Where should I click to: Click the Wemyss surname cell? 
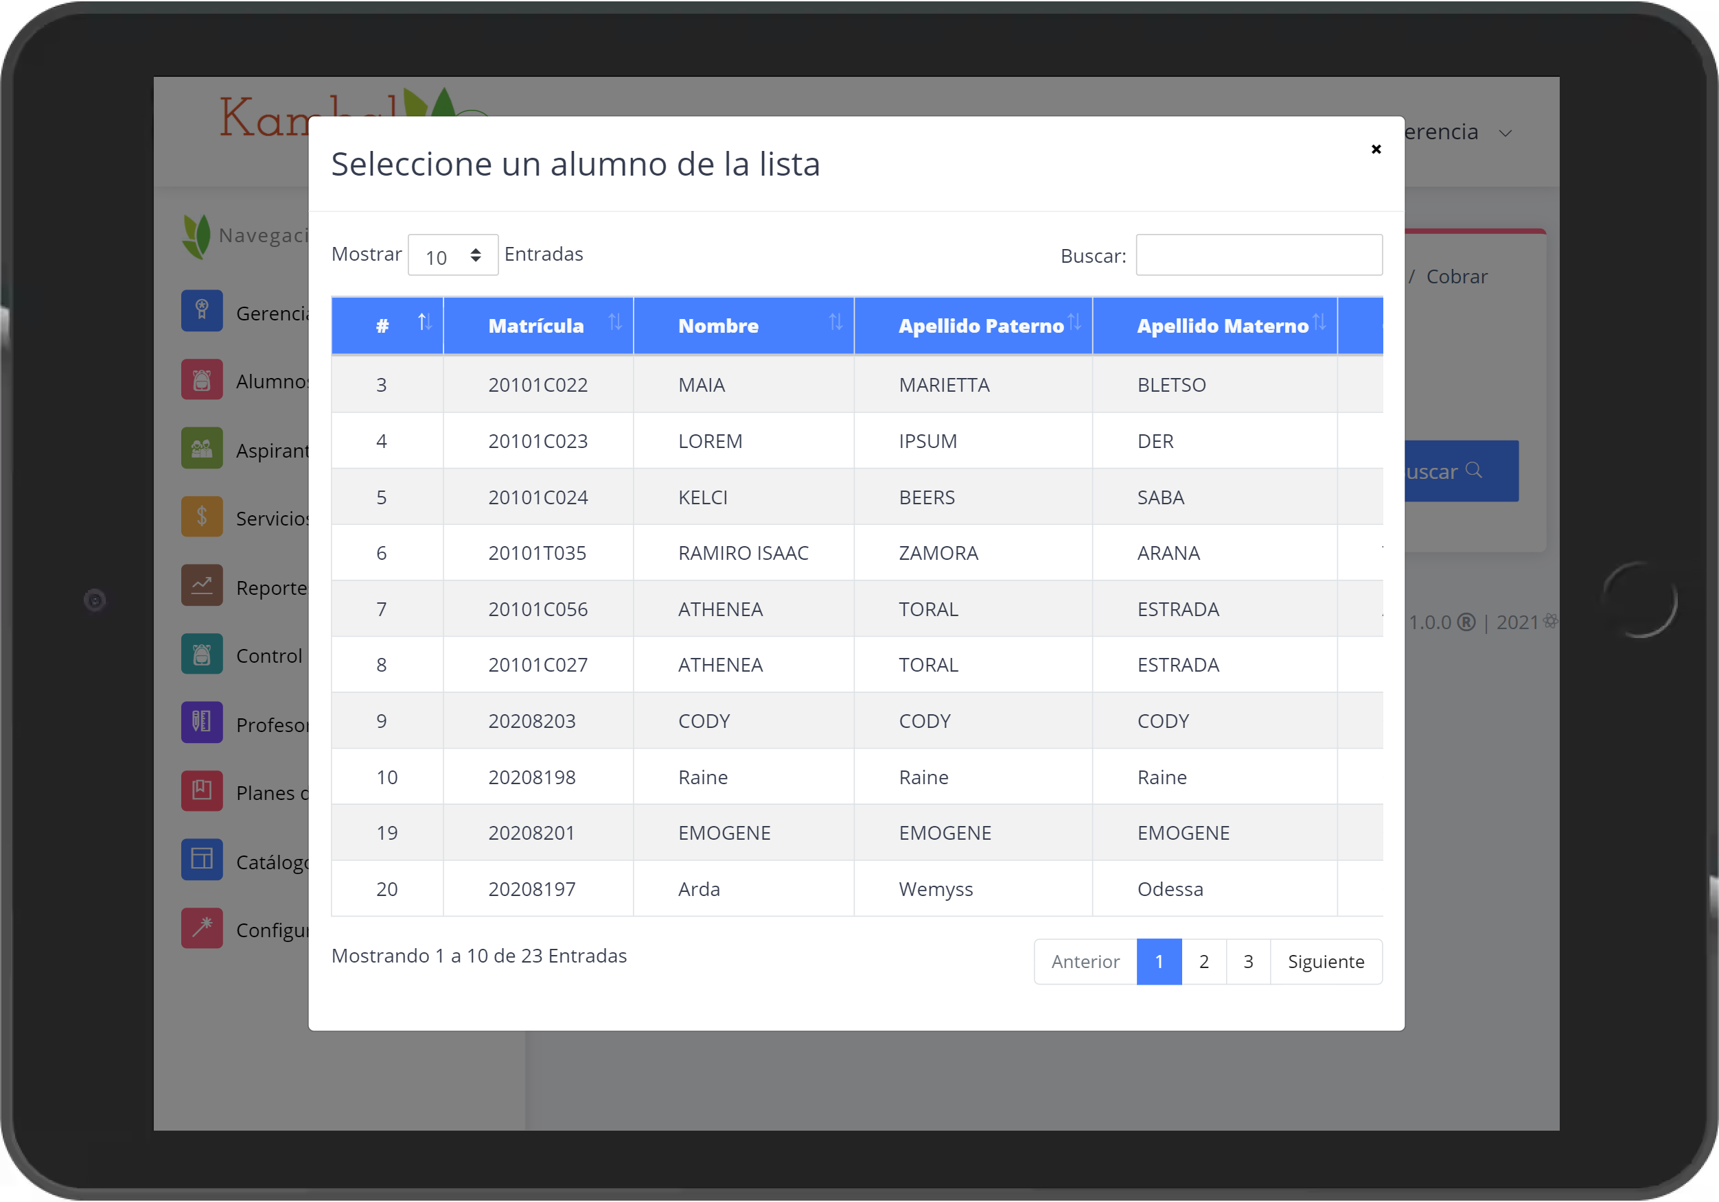pos(973,889)
